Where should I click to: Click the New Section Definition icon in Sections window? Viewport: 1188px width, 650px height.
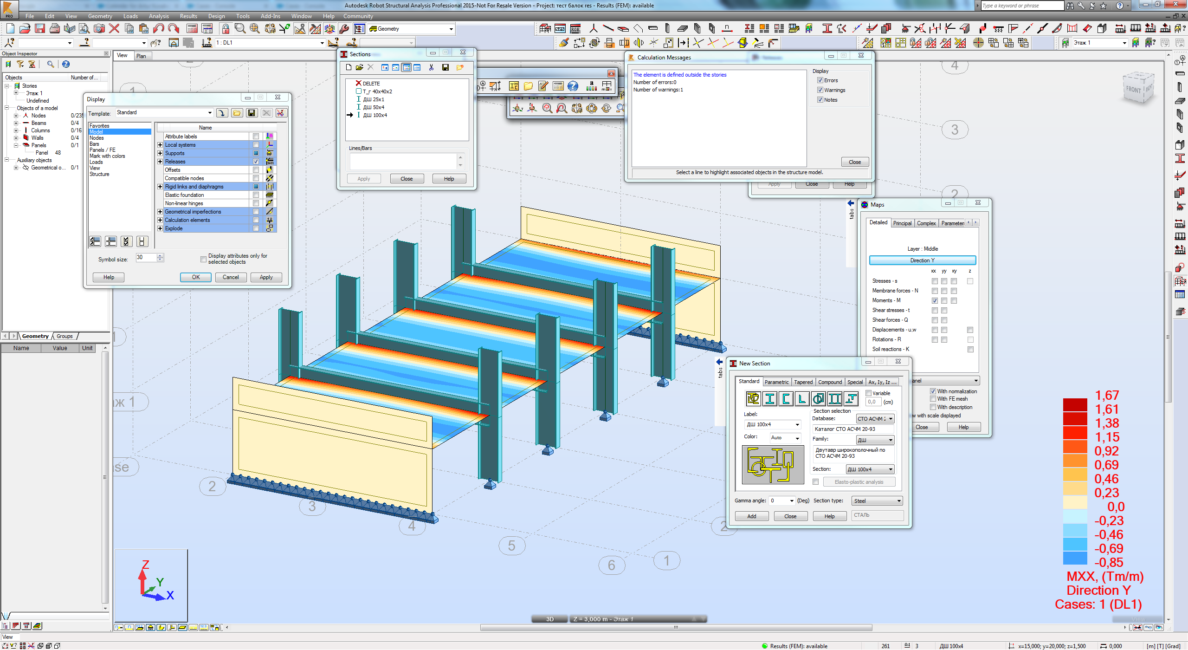[x=349, y=67]
